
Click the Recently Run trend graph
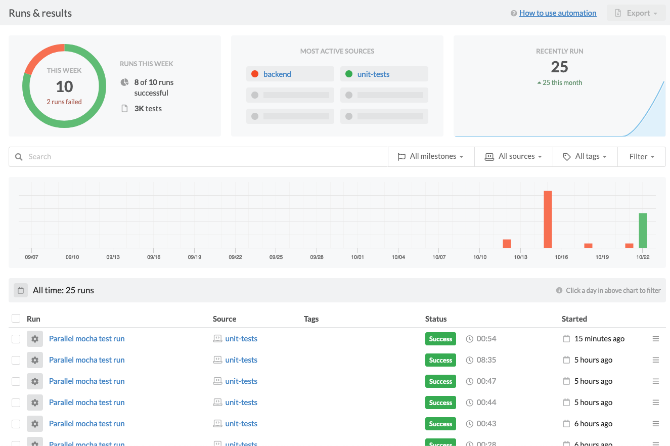tap(560, 109)
